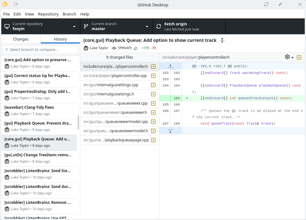
Task: Open the Current repository dropdown
Action: (40, 26)
